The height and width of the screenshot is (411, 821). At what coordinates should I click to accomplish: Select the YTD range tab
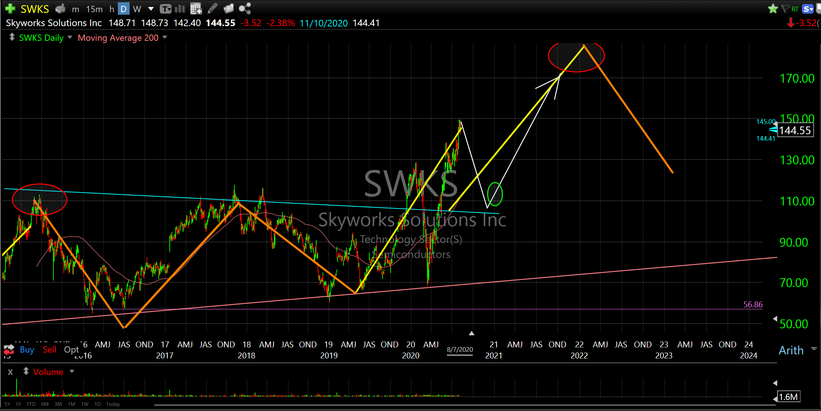click(x=31, y=404)
